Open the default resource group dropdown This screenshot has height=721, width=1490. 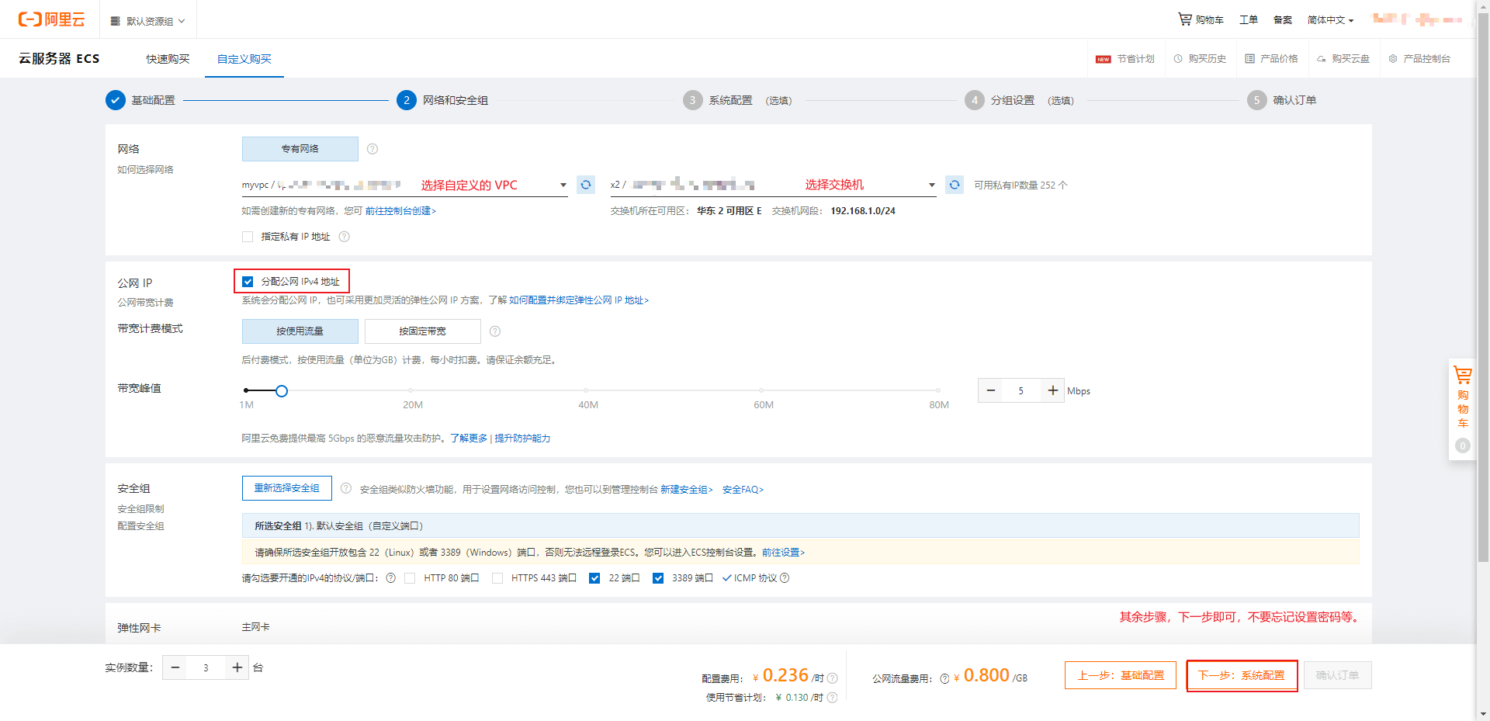[x=148, y=21]
